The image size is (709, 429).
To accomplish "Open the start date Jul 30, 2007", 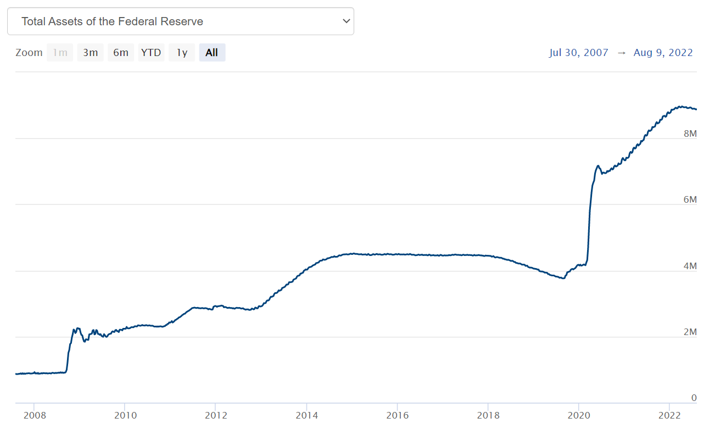I will click(x=579, y=52).
